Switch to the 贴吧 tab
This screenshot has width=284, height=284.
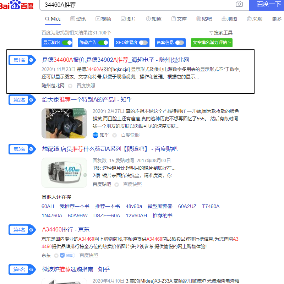click(x=204, y=19)
